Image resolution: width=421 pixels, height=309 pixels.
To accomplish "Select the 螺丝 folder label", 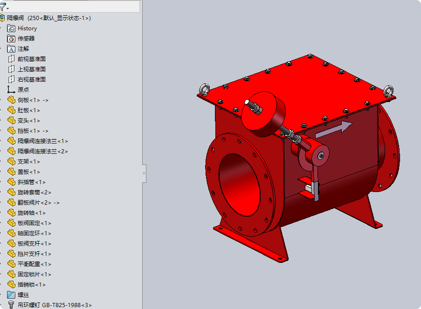I will pyautogui.click(x=23, y=295).
